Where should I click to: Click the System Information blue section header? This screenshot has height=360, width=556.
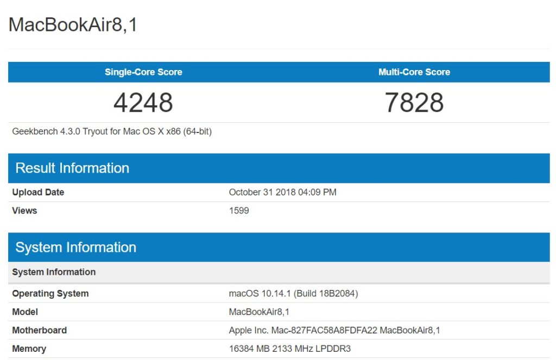pos(76,248)
